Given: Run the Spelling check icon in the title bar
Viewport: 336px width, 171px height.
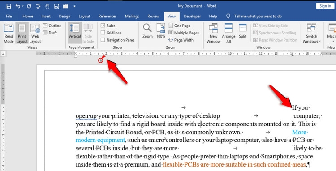Looking at the screenshot, I should tap(38, 6).
